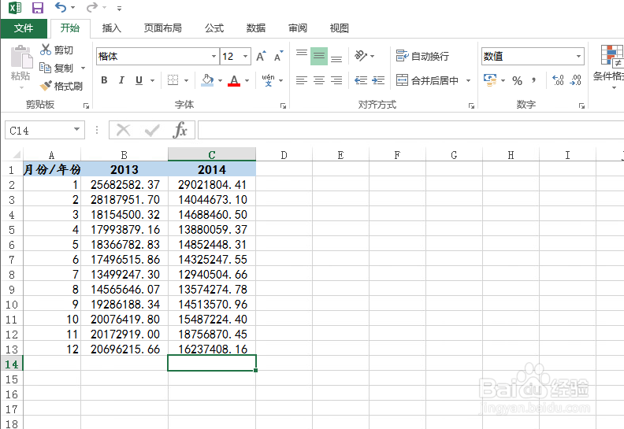
Task: Apply fill color bucket
Action: coord(207,80)
